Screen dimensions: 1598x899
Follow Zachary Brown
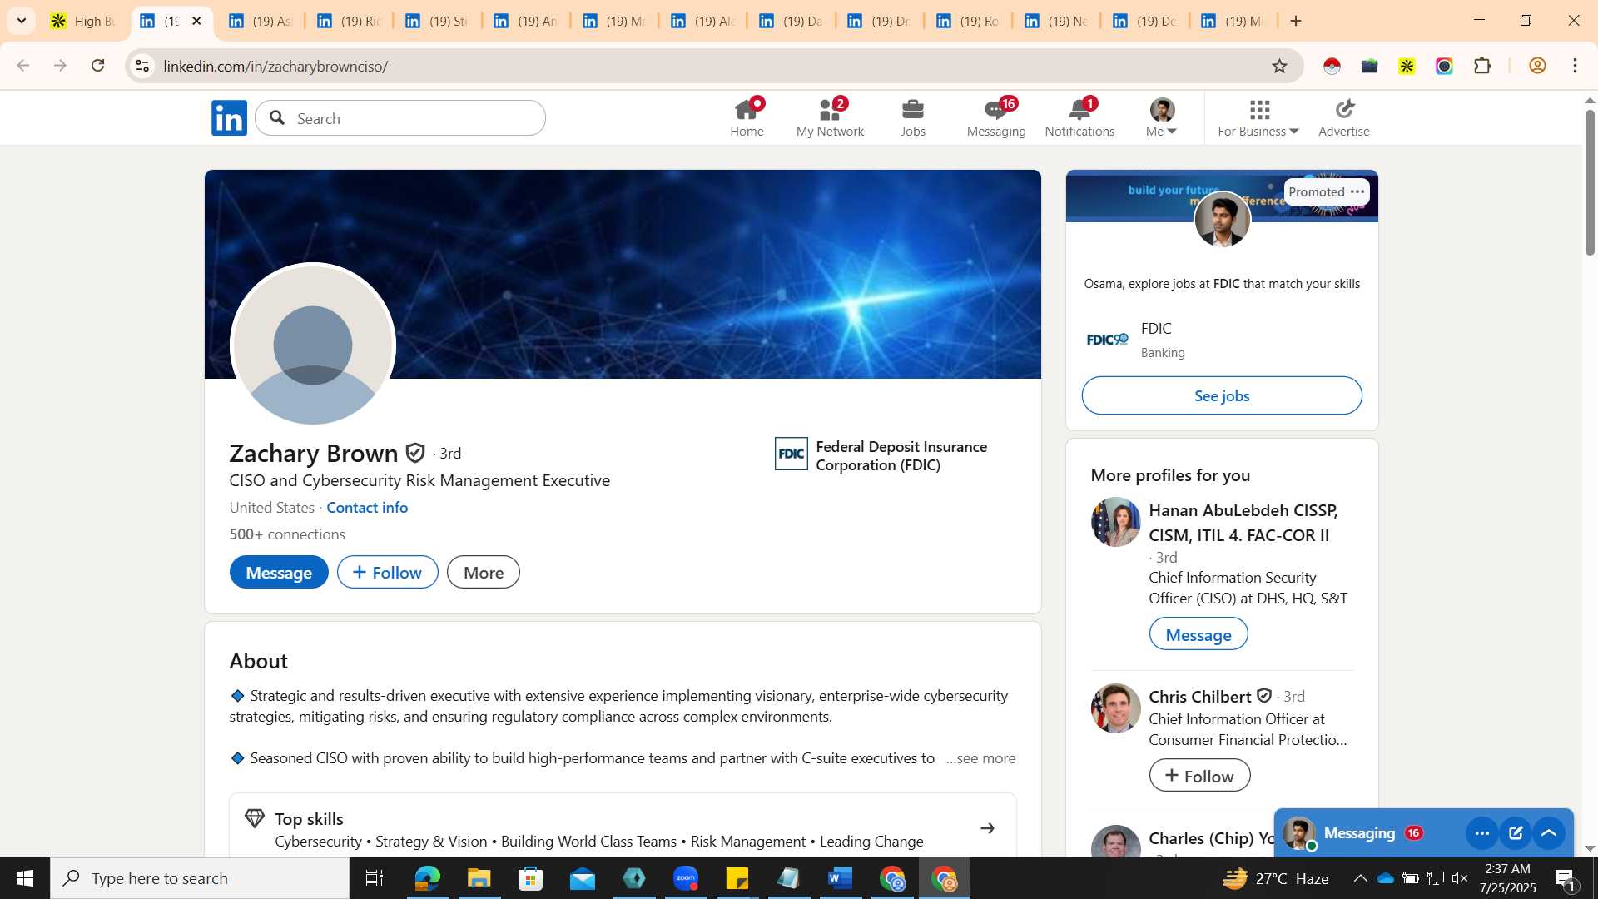(x=388, y=573)
